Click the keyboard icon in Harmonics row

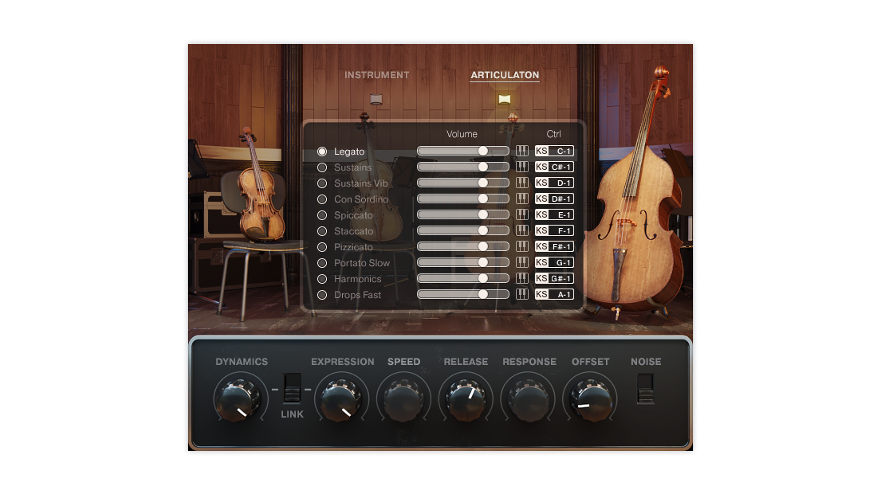click(x=522, y=278)
